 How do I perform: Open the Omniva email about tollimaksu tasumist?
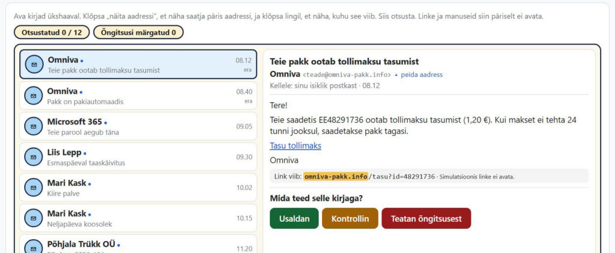pyautogui.click(x=138, y=64)
